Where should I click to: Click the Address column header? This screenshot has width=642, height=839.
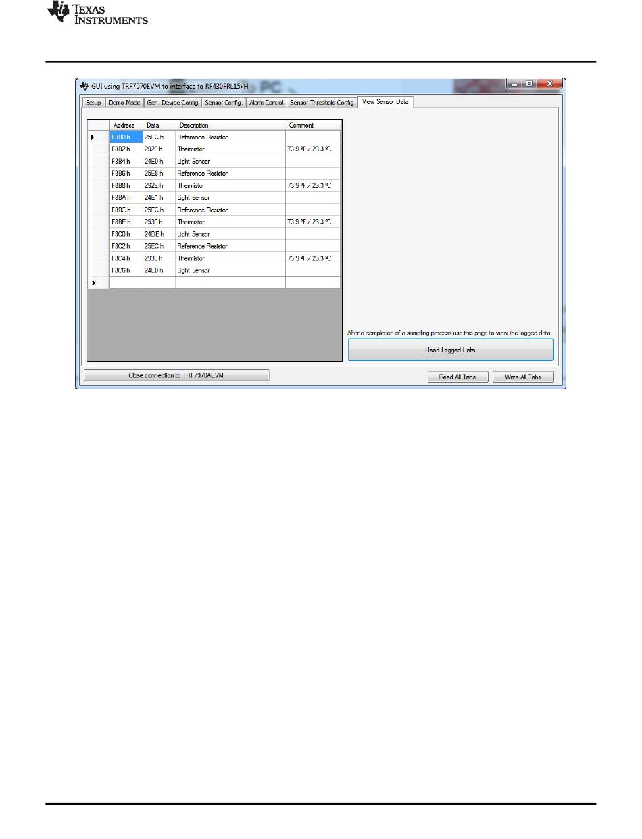(126, 126)
